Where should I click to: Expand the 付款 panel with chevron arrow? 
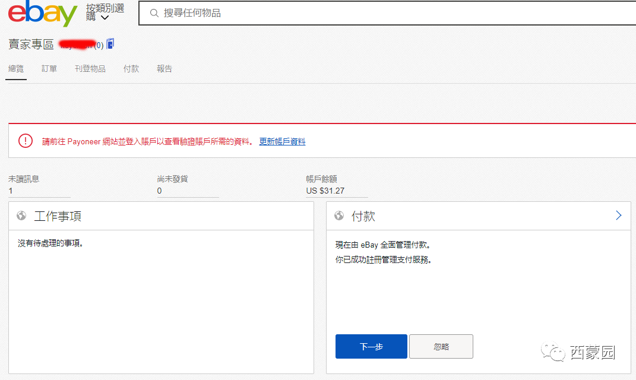point(619,216)
